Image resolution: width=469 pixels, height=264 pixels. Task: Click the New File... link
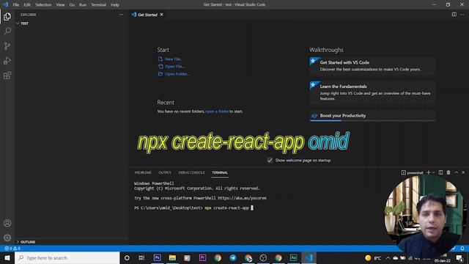[174, 59]
